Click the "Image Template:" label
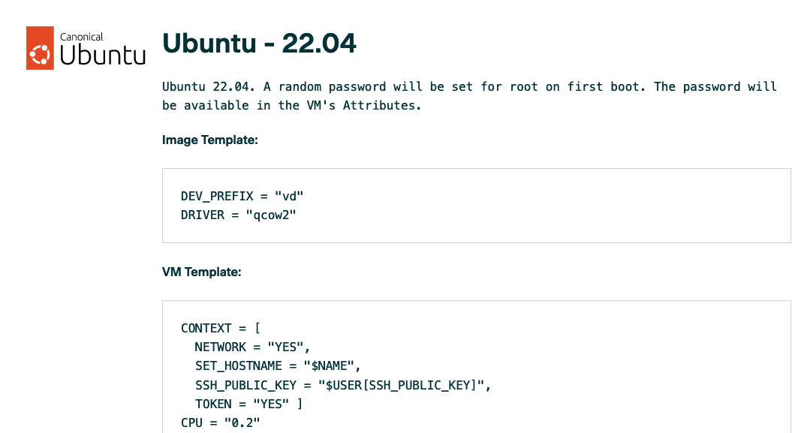The height and width of the screenshot is (433, 810). tap(210, 140)
